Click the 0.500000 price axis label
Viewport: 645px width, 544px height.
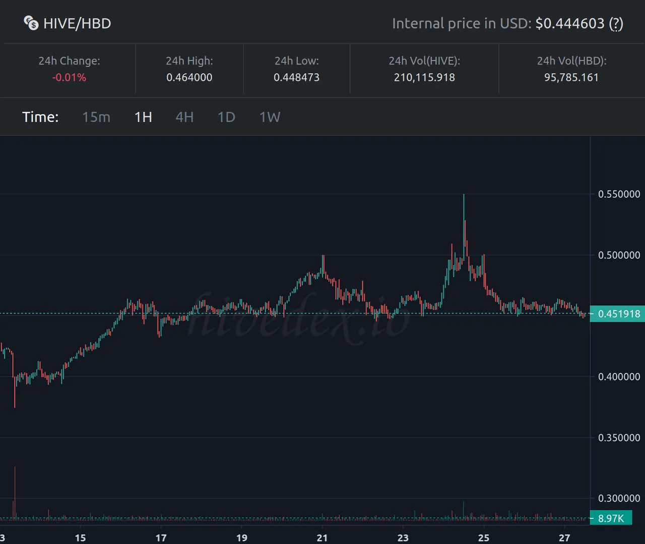point(619,255)
